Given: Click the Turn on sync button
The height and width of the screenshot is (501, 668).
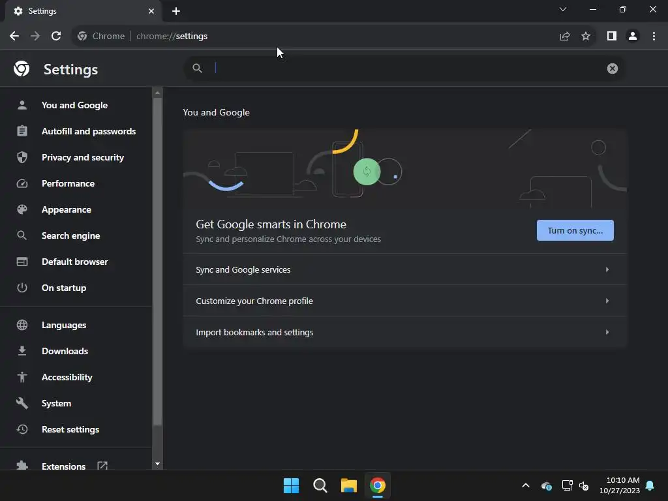Looking at the screenshot, I should pos(575,230).
